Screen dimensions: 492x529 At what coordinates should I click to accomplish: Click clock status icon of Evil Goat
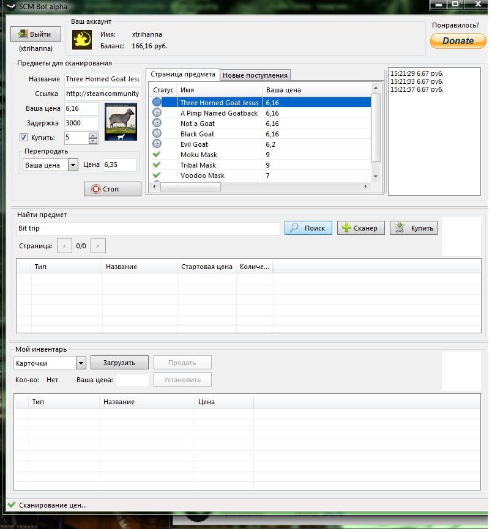click(157, 144)
